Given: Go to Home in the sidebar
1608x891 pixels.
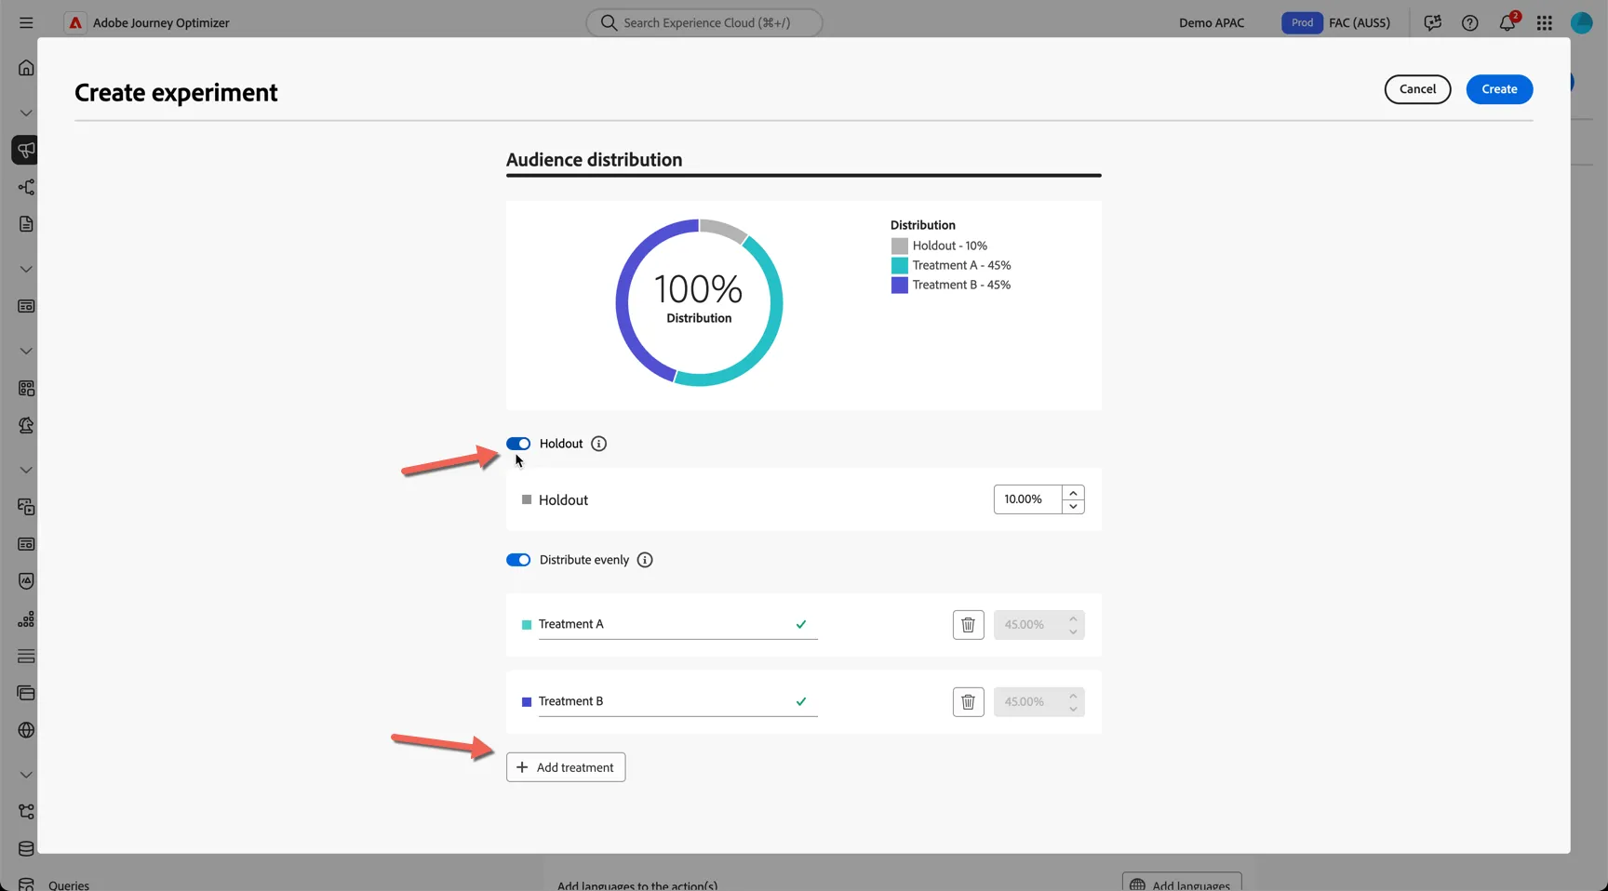Looking at the screenshot, I should tap(26, 68).
